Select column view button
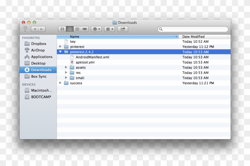 pos(77,29)
